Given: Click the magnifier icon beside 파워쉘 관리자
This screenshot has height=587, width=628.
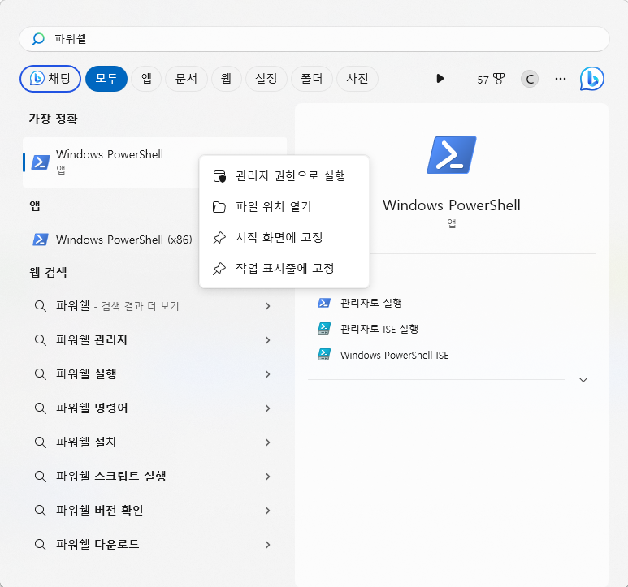Looking at the screenshot, I should pos(40,340).
